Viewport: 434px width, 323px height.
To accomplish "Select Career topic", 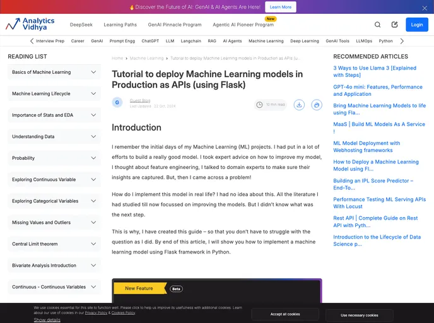I will point(78,41).
